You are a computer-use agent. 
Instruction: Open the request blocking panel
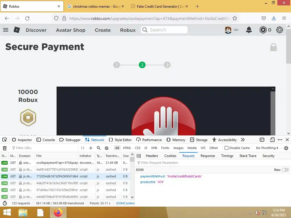click(107, 148)
